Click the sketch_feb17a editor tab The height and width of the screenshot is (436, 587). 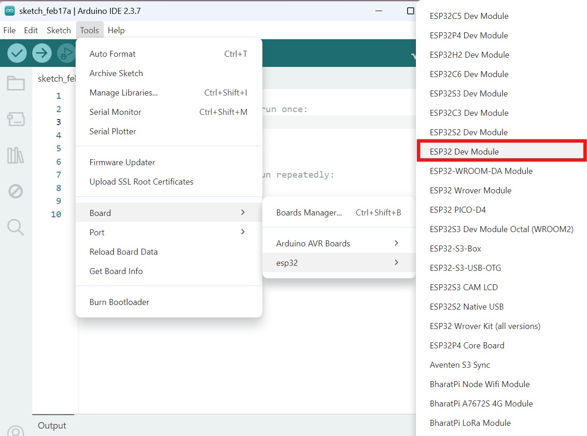tap(56, 78)
